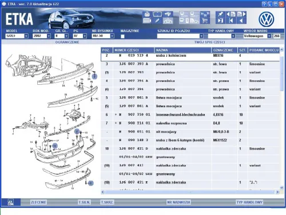This screenshot has height=215, width=286.
Task: Click the pushpin icon
Action: pos(221,14)
